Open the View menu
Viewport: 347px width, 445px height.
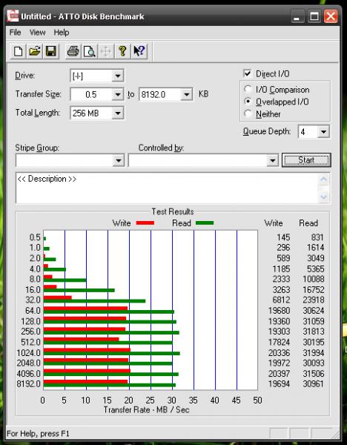pos(38,33)
